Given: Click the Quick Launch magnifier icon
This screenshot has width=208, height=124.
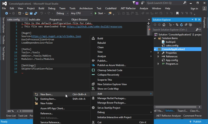Looking at the screenshot, I should [184, 3].
